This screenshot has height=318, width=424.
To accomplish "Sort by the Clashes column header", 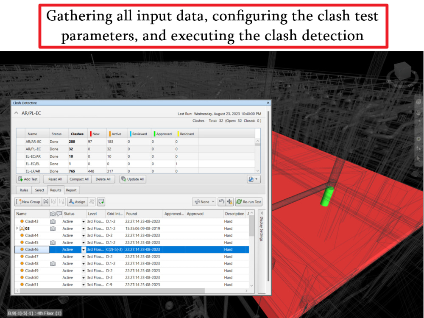I will (x=77, y=134).
